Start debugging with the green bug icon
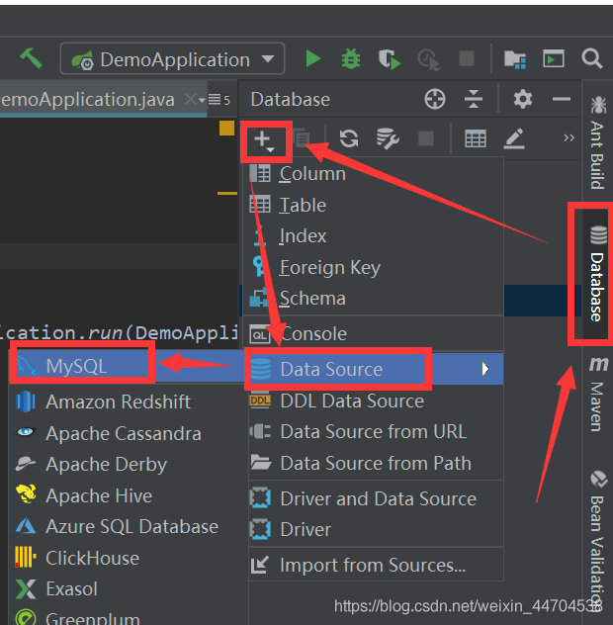Viewport: 613px width, 625px height. coord(351,58)
